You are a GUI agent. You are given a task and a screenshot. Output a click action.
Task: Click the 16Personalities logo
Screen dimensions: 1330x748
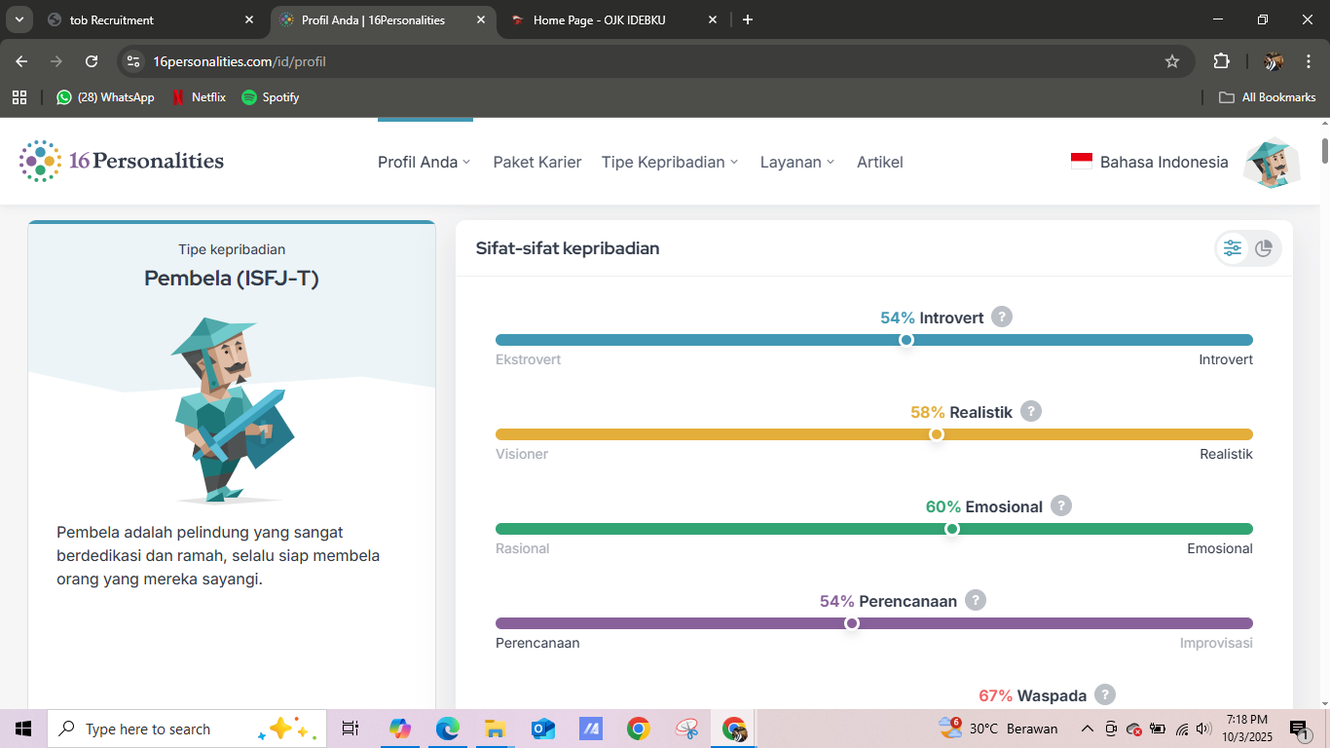pos(122,162)
